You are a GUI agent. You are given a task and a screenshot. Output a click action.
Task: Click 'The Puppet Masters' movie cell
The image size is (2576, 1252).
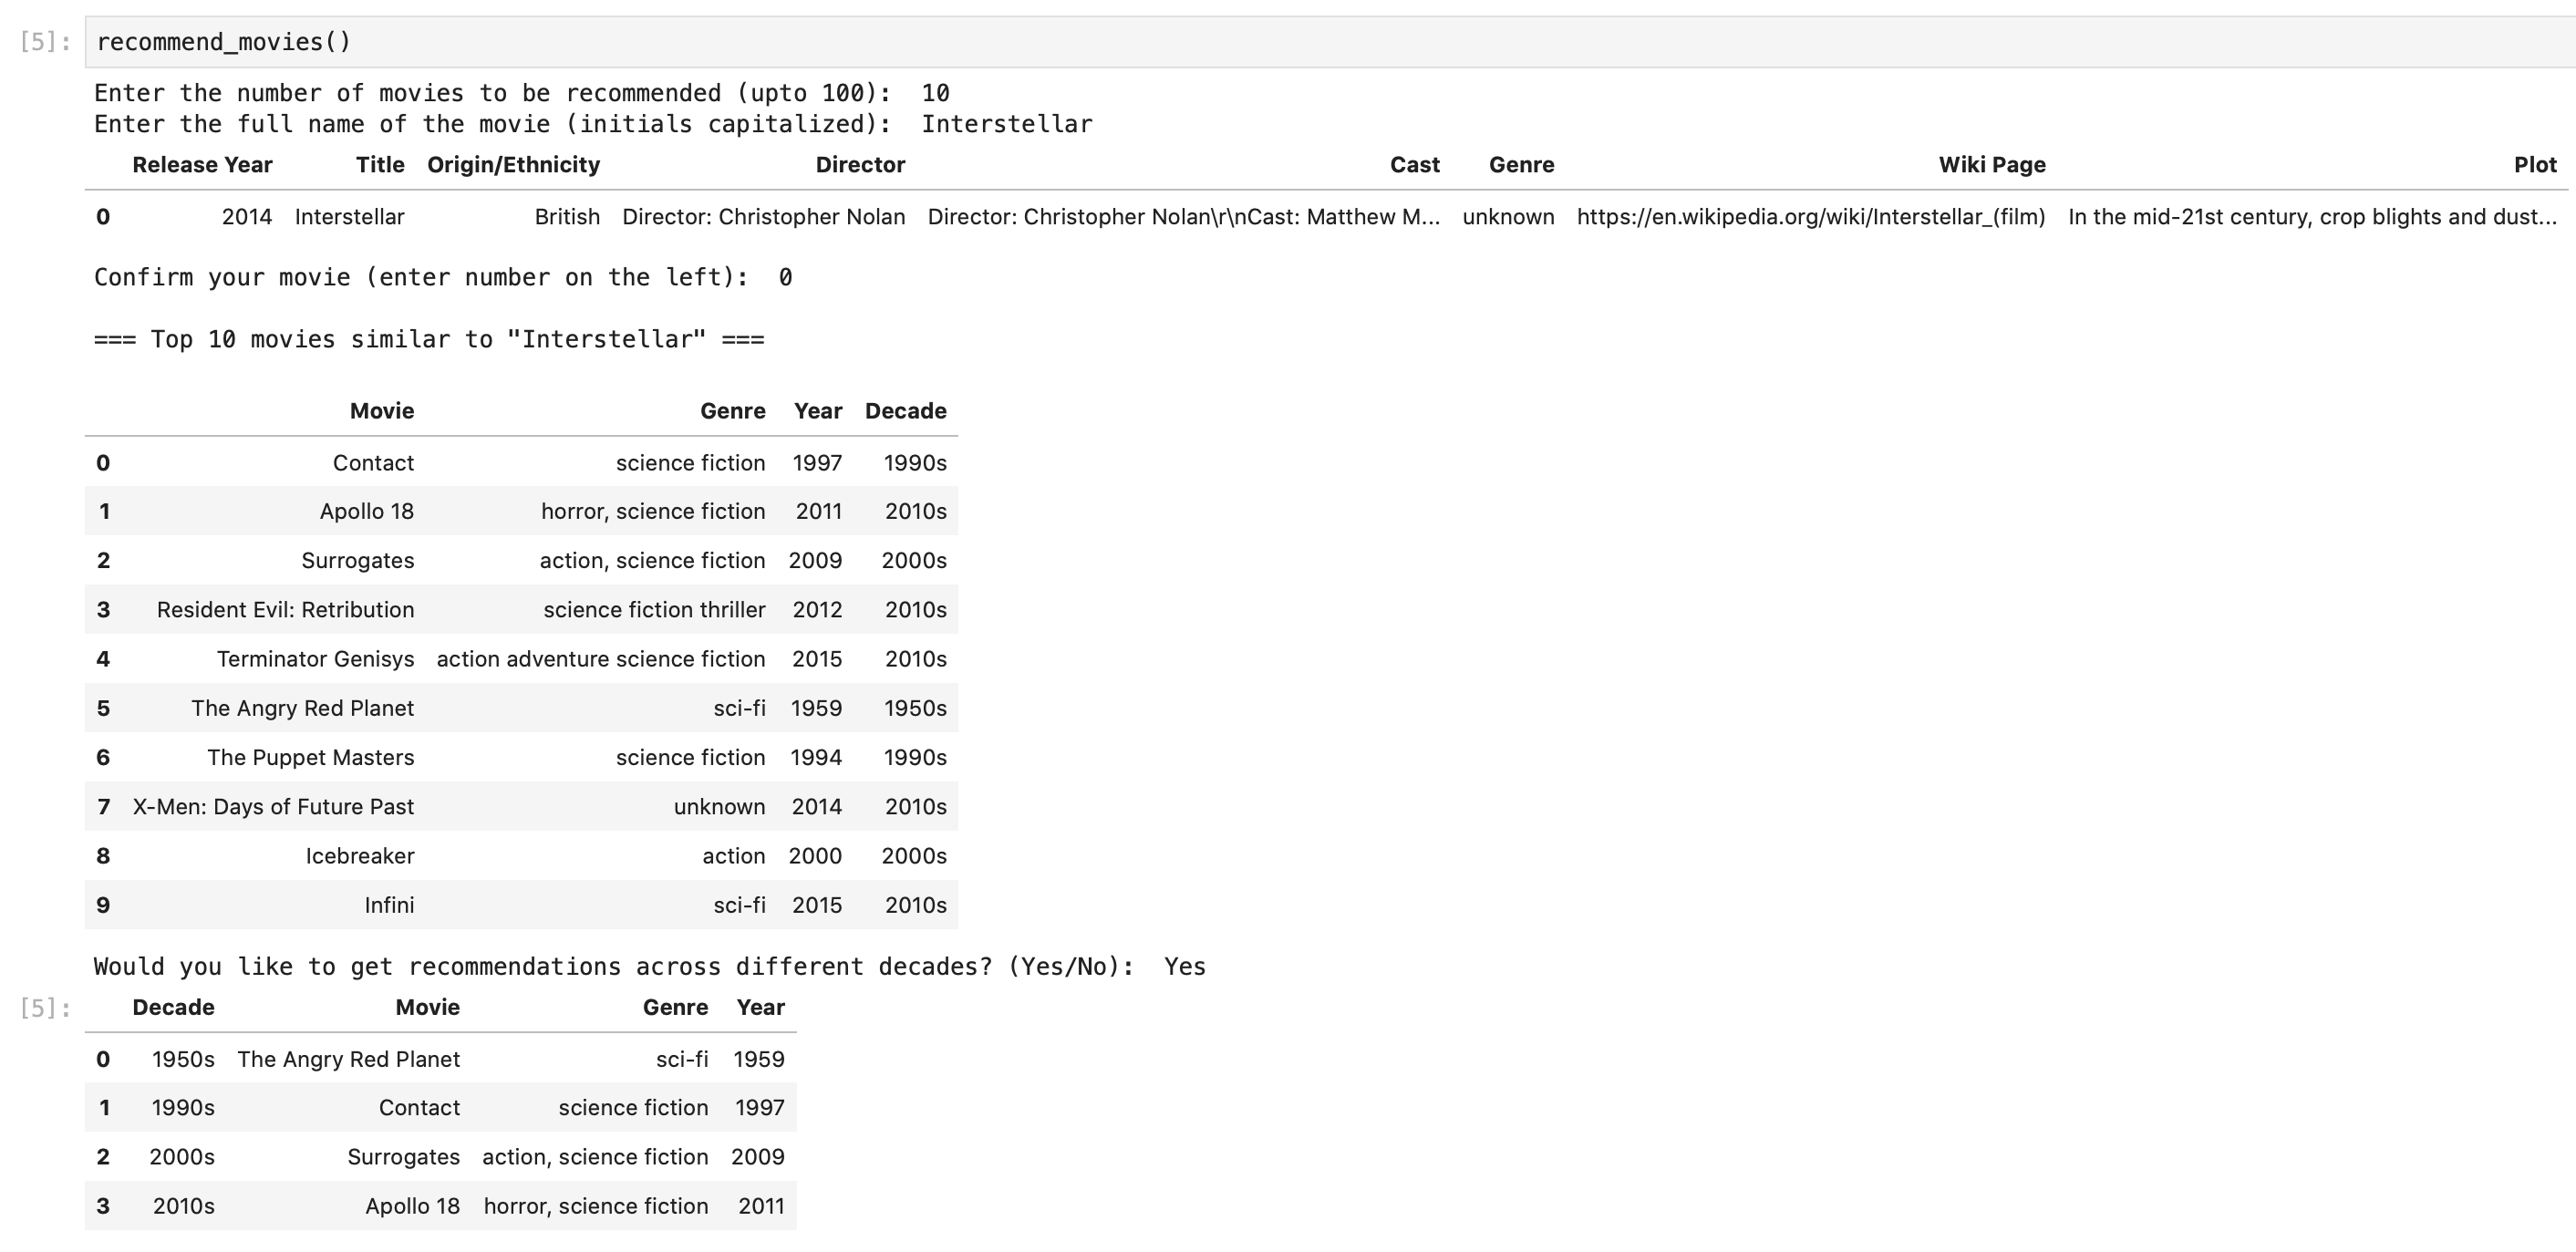(x=310, y=757)
